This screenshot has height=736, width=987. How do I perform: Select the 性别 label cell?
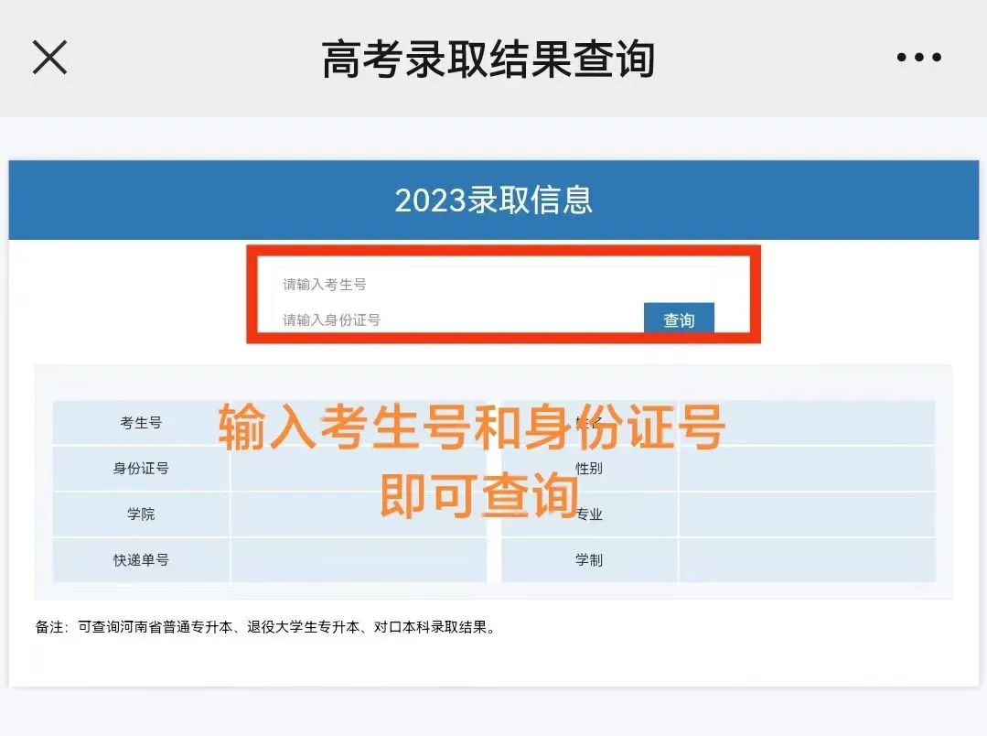tap(589, 469)
